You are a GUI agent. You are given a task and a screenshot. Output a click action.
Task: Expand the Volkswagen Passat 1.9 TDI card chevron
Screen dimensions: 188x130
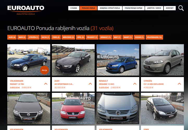coord(46,84)
